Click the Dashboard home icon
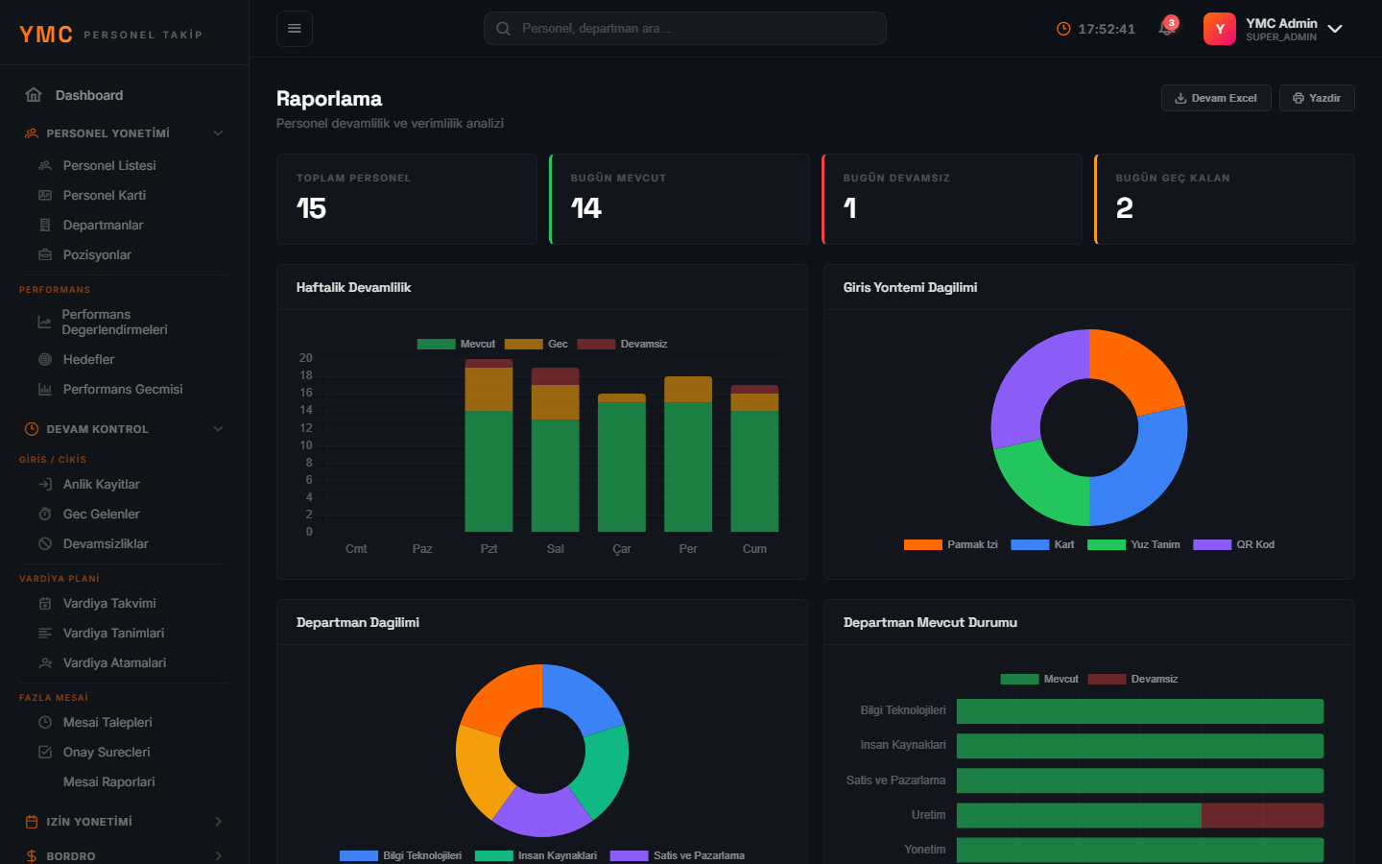Screen dimensions: 1382x864 34,95
